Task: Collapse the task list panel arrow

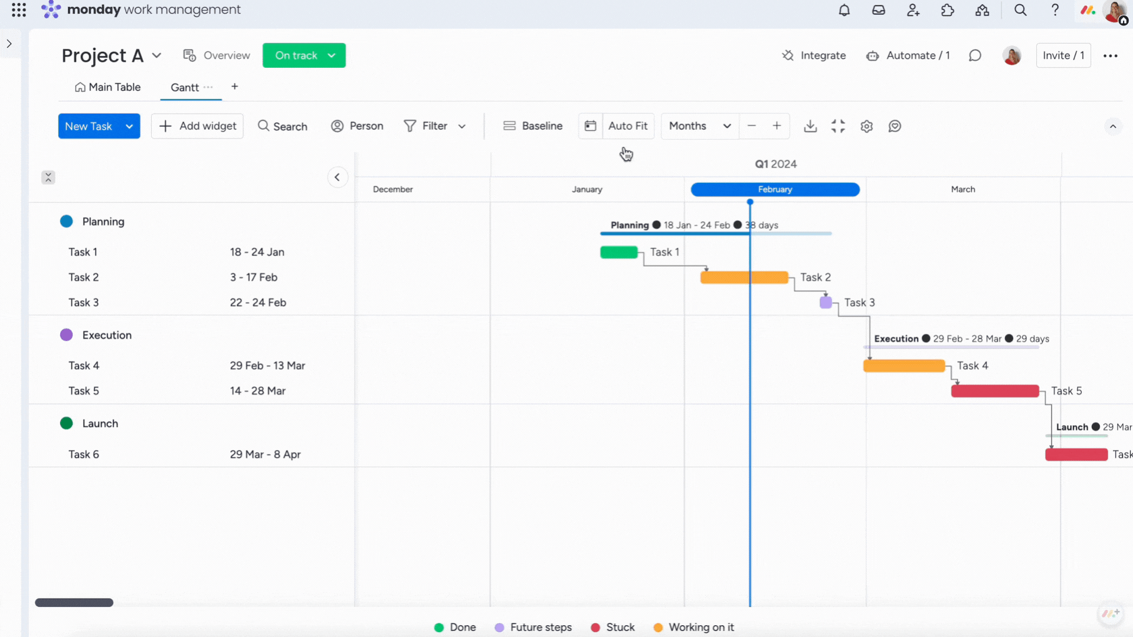Action: 338,177
